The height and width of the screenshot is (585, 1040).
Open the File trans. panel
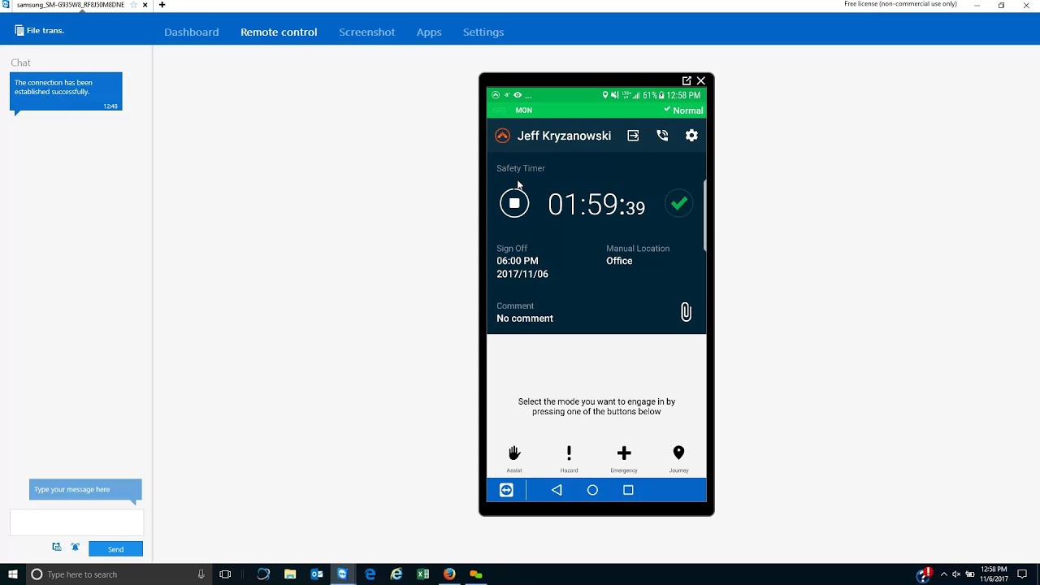pos(39,31)
